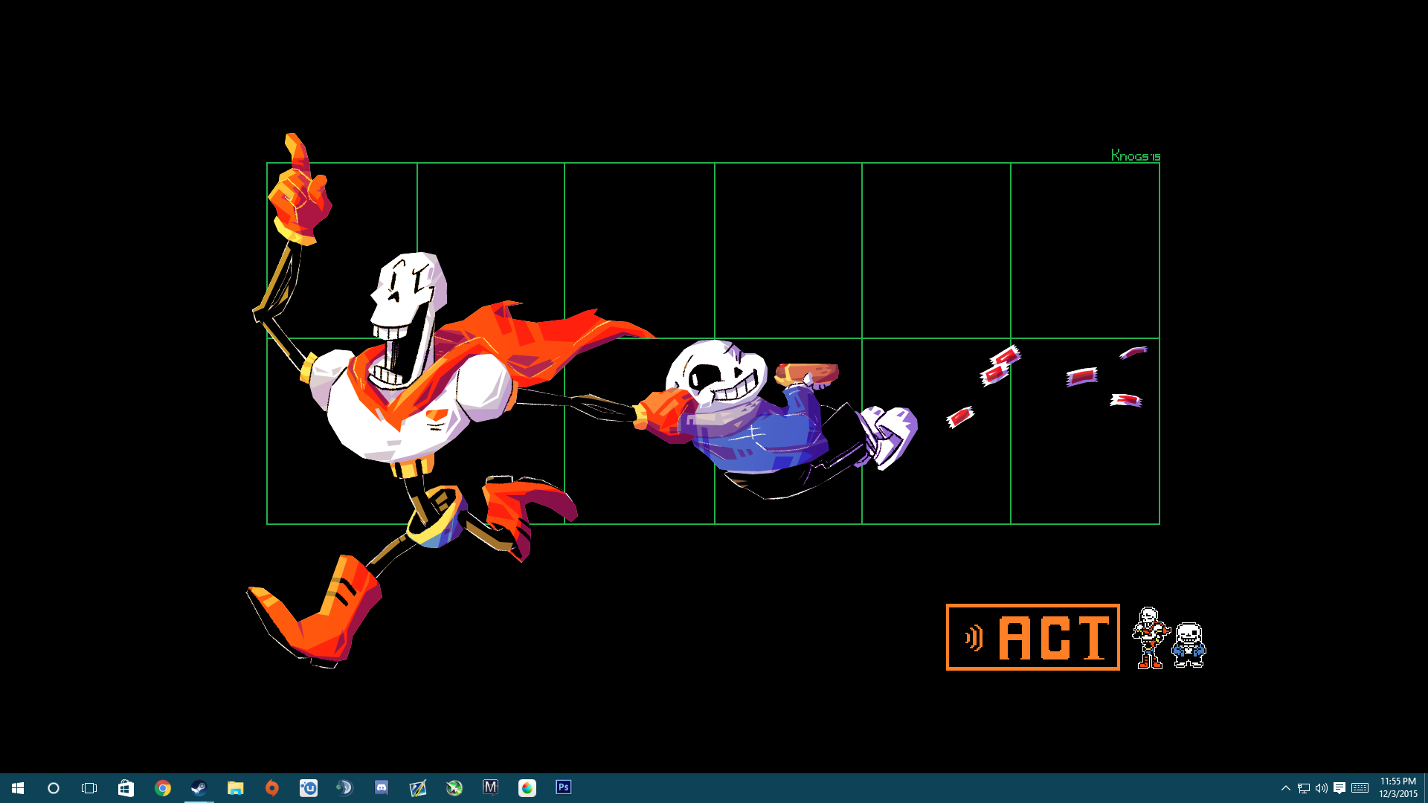Launch Origin from the taskbar
The height and width of the screenshot is (803, 1428).
click(271, 788)
